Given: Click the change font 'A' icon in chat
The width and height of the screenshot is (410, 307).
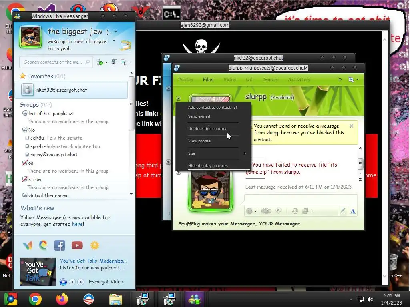Looking at the screenshot, I should click(x=353, y=211).
